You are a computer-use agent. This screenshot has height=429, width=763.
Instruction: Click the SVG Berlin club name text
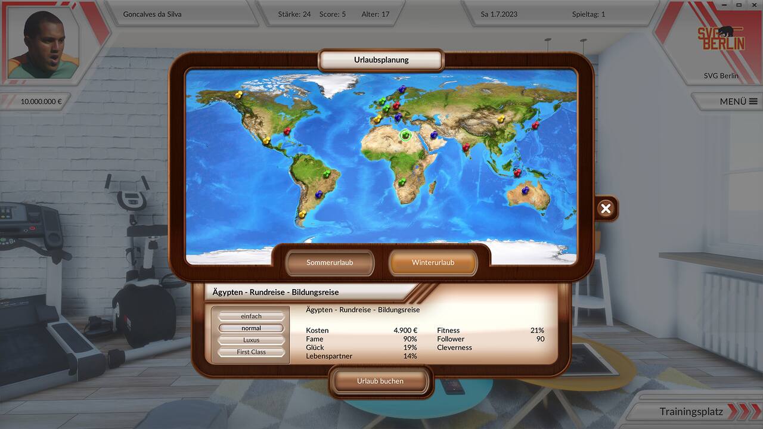(721, 76)
